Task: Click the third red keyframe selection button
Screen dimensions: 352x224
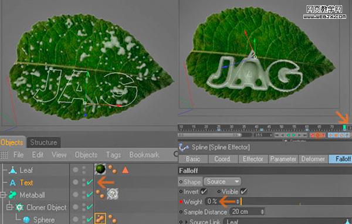Action: tap(323, 135)
